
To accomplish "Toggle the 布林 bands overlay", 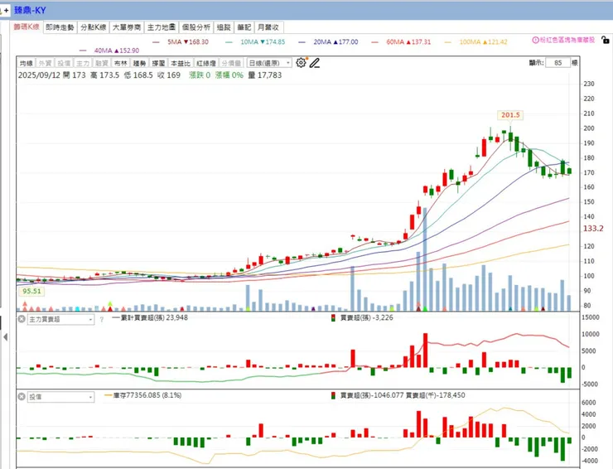I will (x=121, y=63).
